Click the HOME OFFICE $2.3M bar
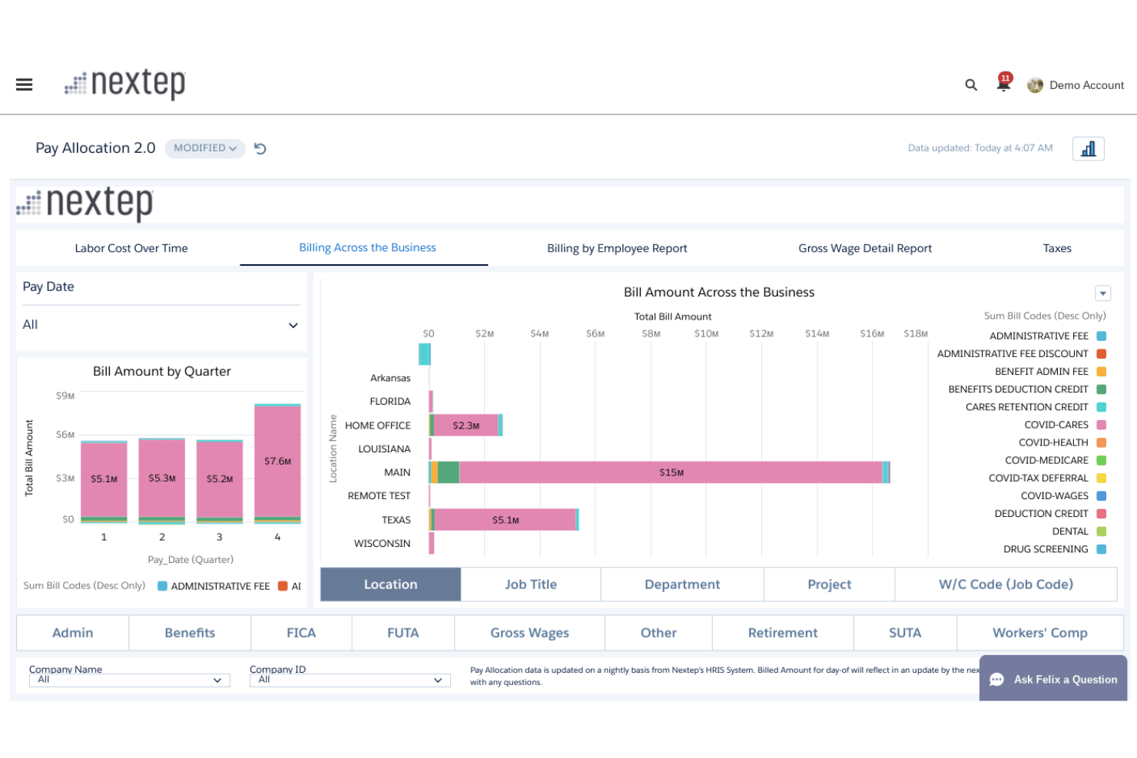The image size is (1137, 758). (x=466, y=425)
